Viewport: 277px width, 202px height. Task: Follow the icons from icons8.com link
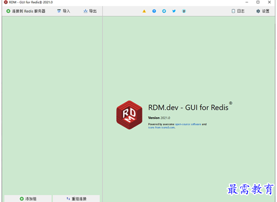point(161,128)
